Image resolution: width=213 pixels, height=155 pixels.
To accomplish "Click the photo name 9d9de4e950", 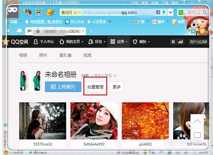I will point(94,144).
